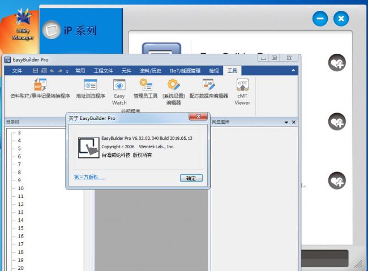Select tree item 4 in directory tree
Image resolution: width=368 pixels, height=271 pixels.
coord(19,140)
